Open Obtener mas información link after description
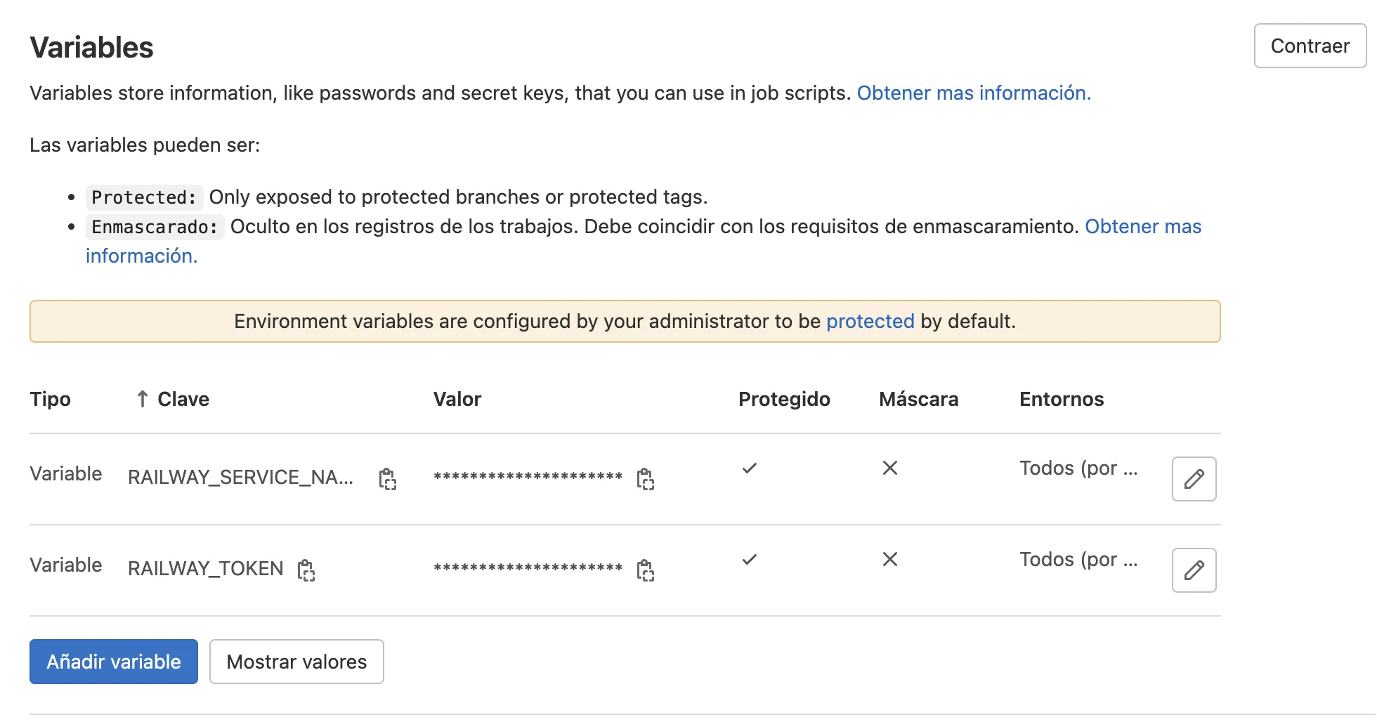The width and height of the screenshot is (1377, 722). click(x=973, y=93)
